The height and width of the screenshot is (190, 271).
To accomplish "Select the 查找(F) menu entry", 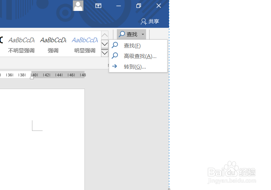I will (138, 46).
